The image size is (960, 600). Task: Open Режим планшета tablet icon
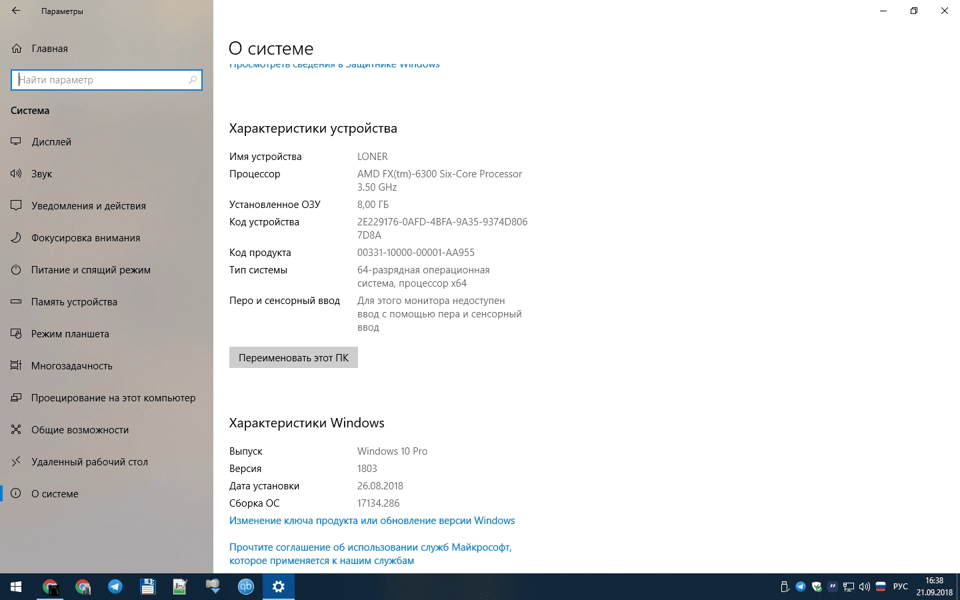click(x=17, y=333)
